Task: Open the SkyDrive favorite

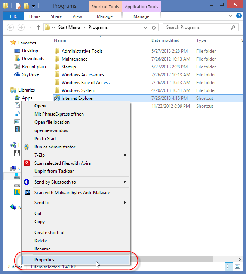Action: click(30, 74)
